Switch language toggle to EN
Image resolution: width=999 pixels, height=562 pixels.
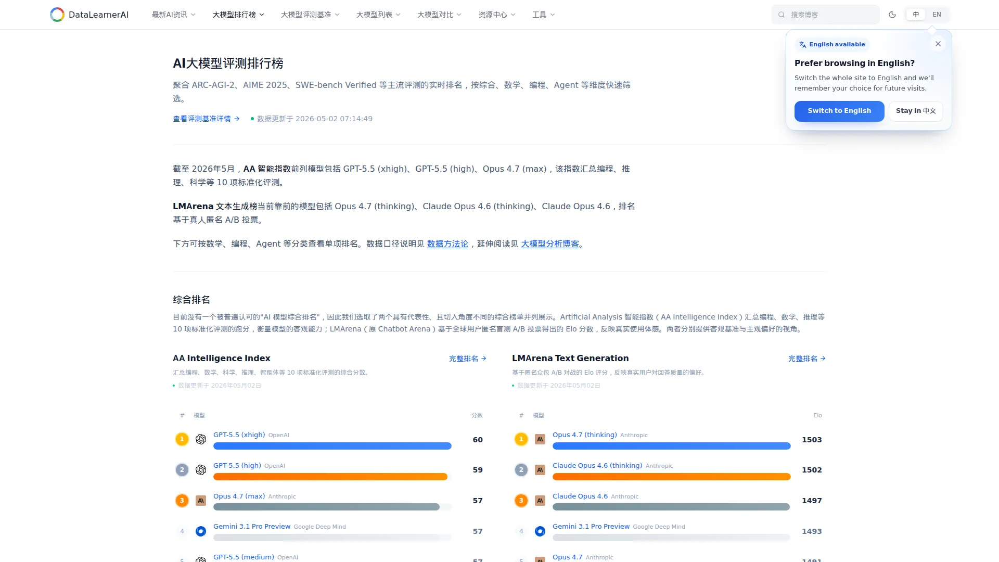pyautogui.click(x=937, y=15)
